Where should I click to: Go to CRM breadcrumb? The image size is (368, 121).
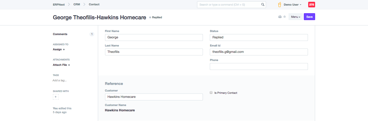(x=77, y=4)
